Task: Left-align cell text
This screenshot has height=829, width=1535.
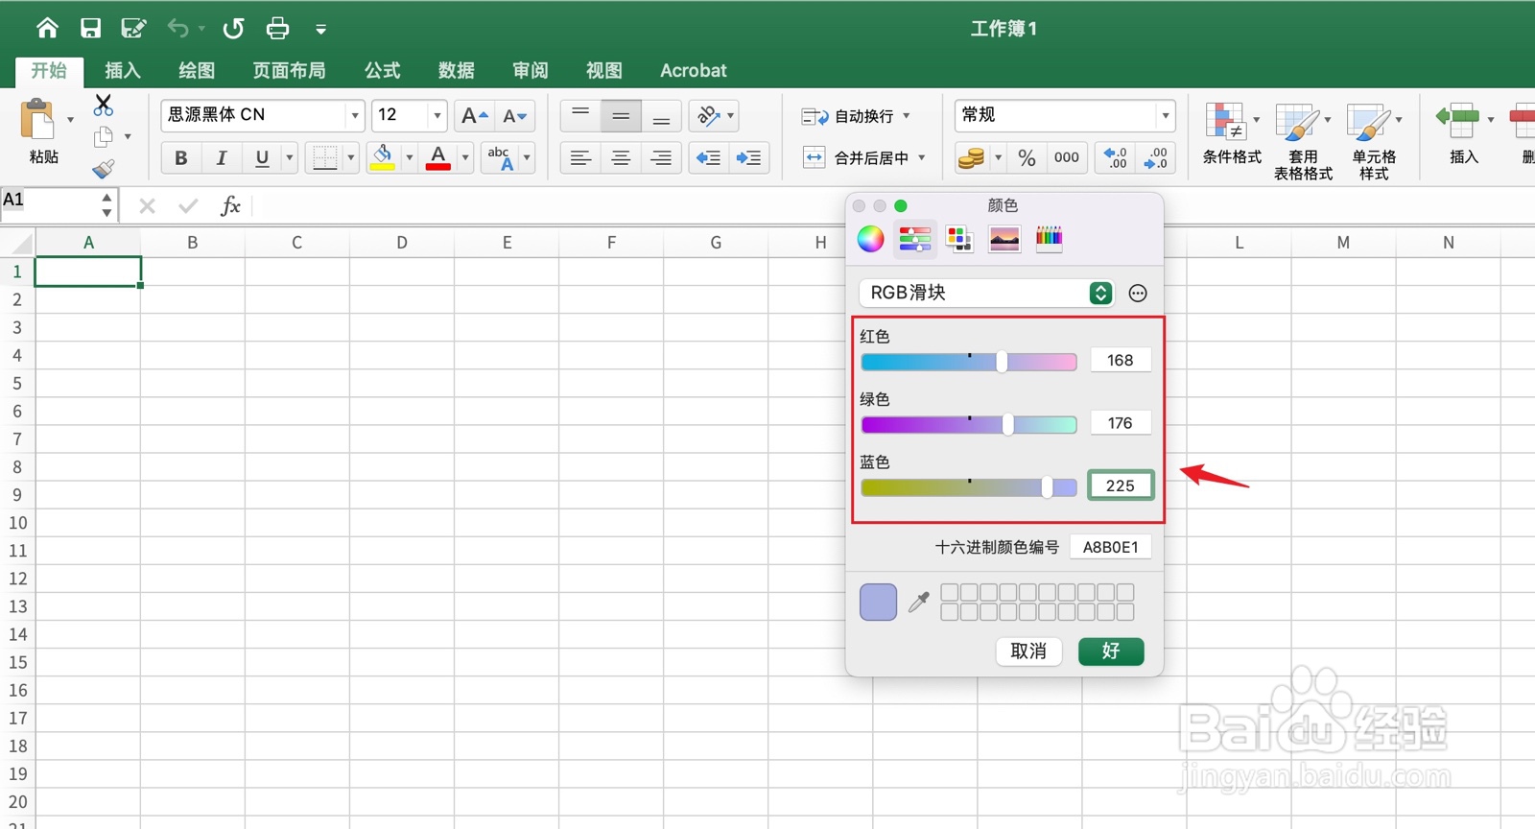Action: coord(580,157)
